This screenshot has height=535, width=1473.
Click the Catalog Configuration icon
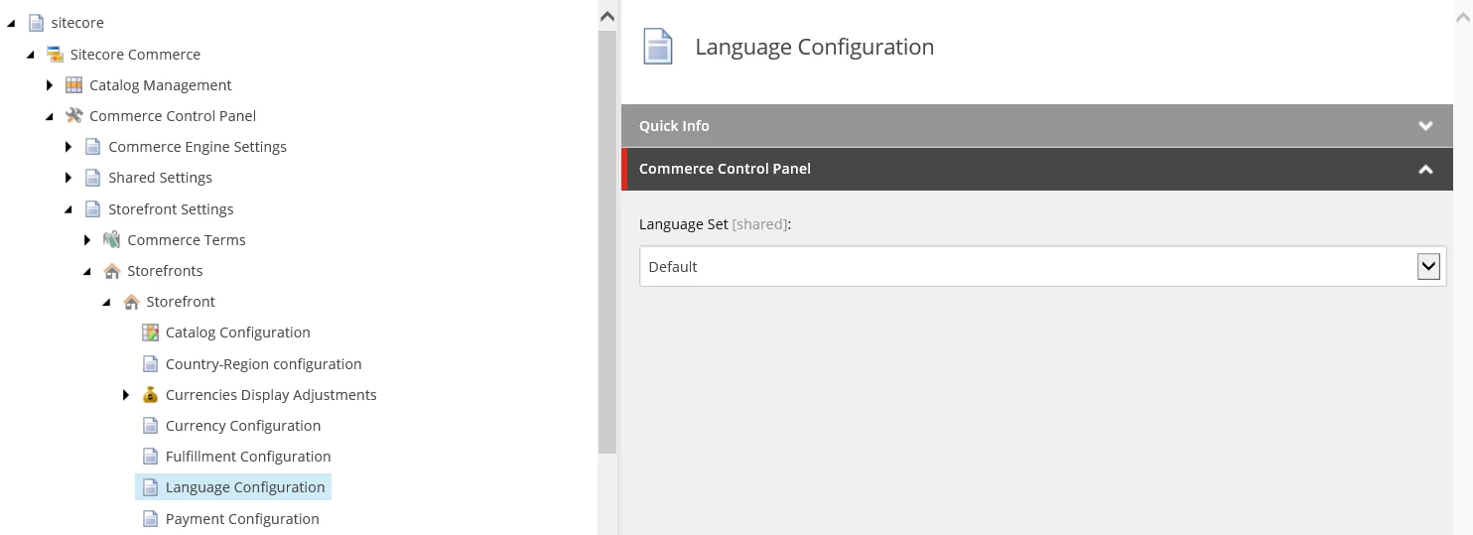point(150,333)
